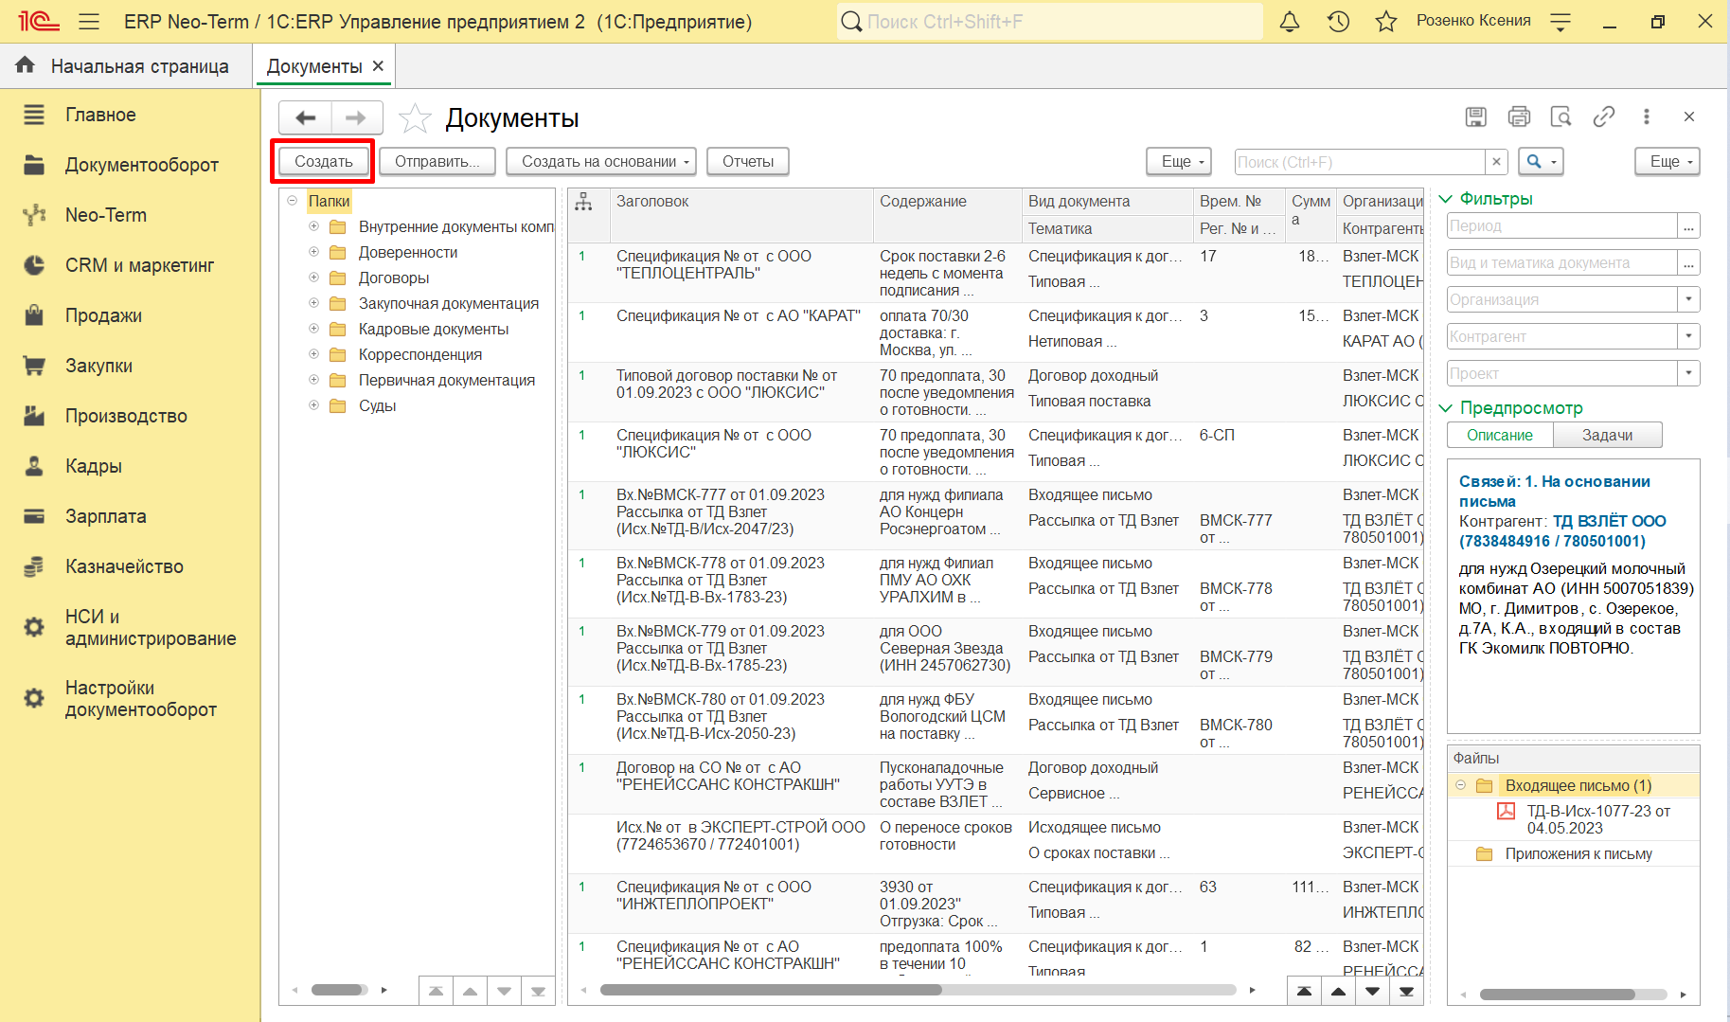1730x1022 pixels.
Task: Click the forward navigation arrow
Action: coord(356,117)
